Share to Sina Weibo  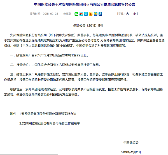[81, 14]
